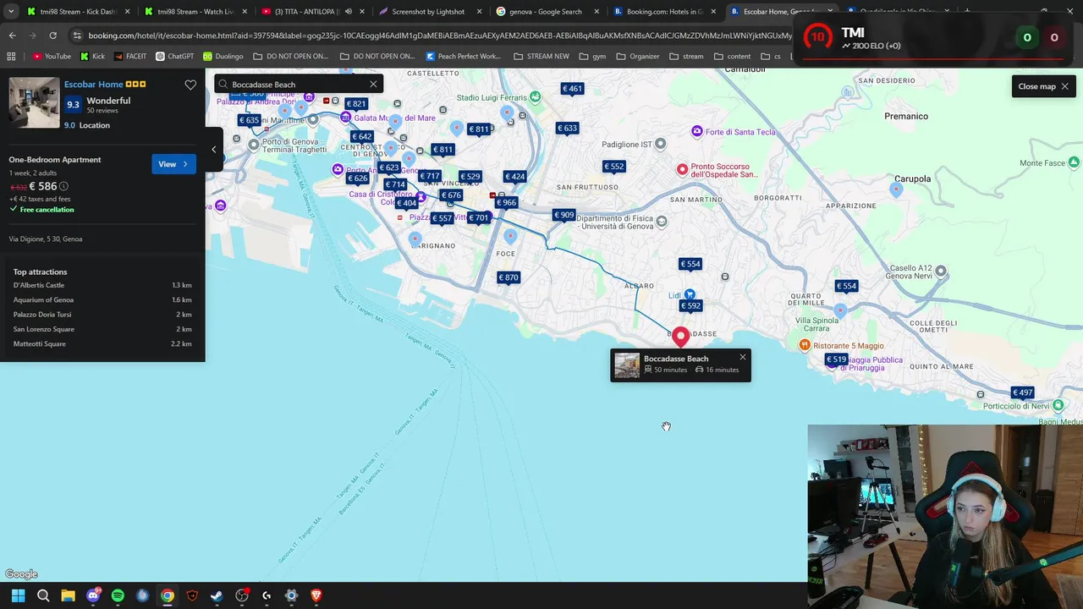Screen dimensions: 1083x609
Task: Mute the TITA - ANTILOPA tab audio icon
Action: tap(348, 12)
